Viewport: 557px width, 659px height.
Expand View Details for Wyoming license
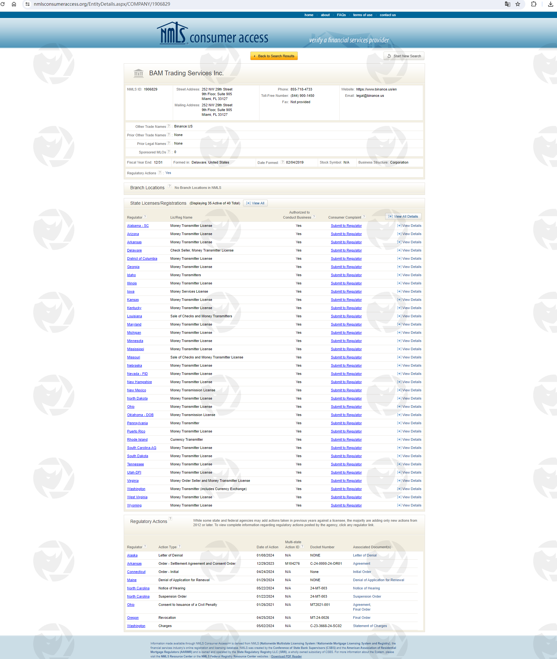[x=409, y=506]
